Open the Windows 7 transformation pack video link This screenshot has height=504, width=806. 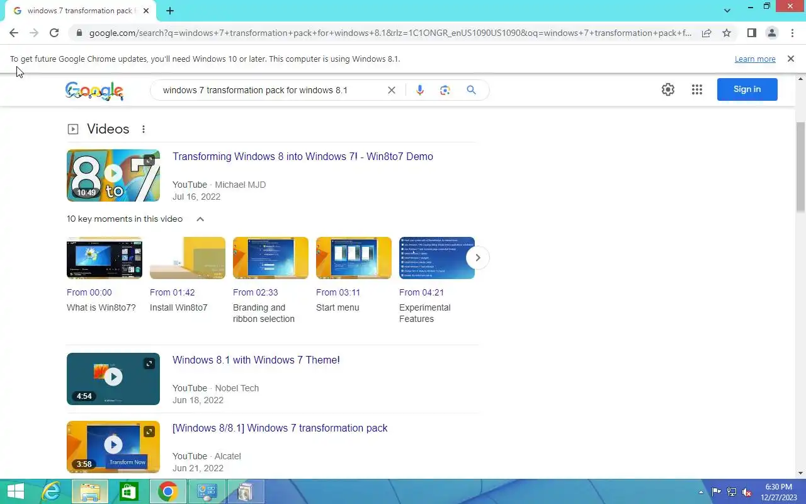coord(280,428)
